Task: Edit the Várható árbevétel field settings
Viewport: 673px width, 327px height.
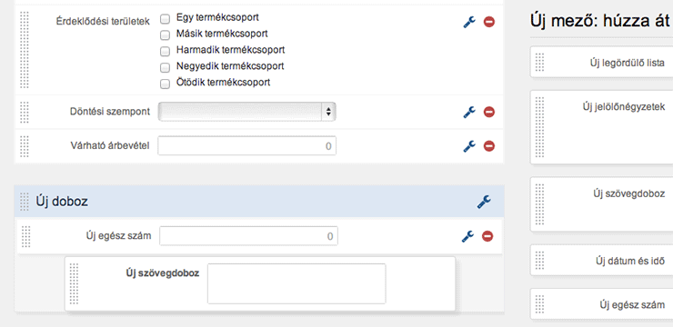Action: (469, 146)
